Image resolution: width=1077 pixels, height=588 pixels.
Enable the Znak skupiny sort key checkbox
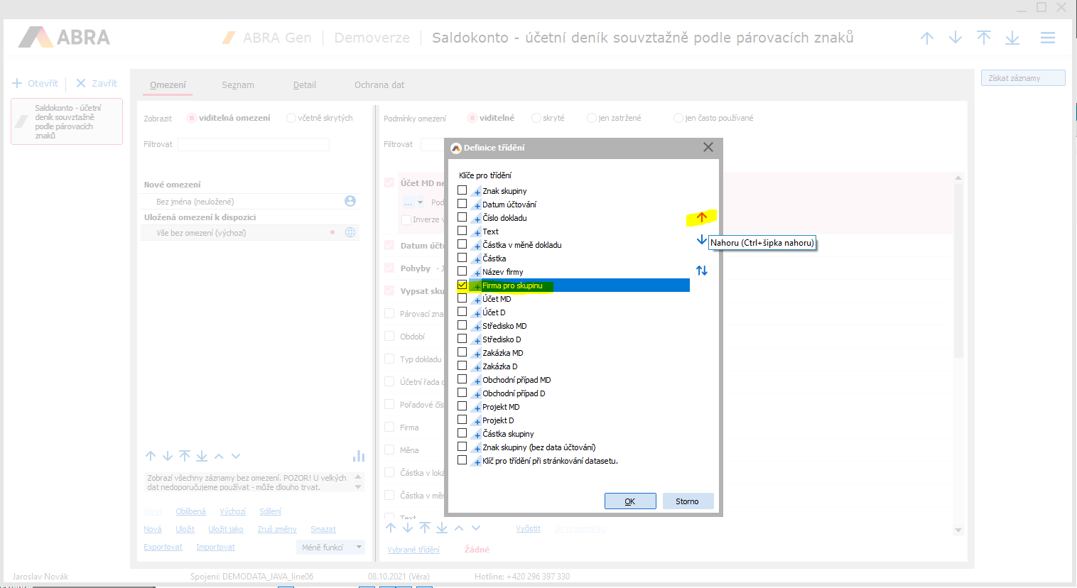tap(462, 190)
